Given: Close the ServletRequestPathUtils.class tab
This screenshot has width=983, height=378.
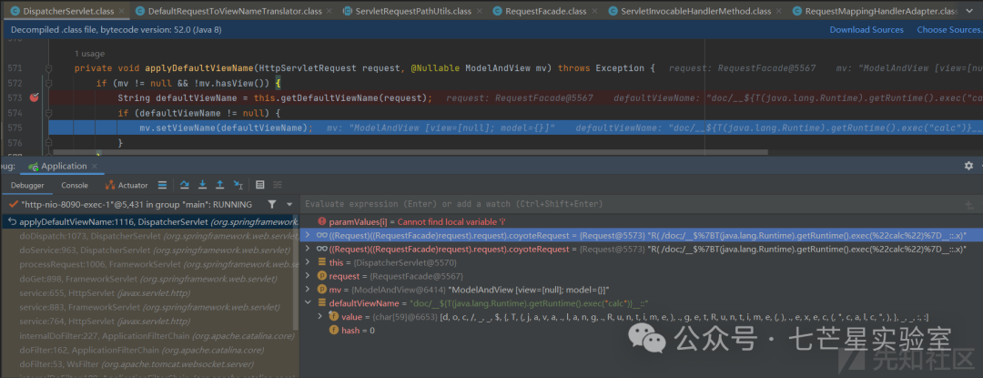Looking at the screenshot, I should (479, 11).
